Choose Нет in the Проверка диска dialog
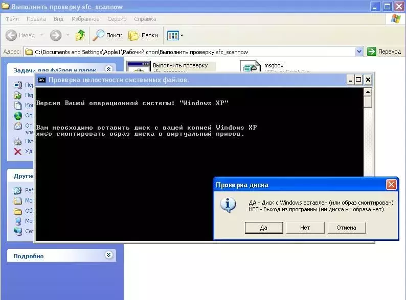 click(305, 228)
